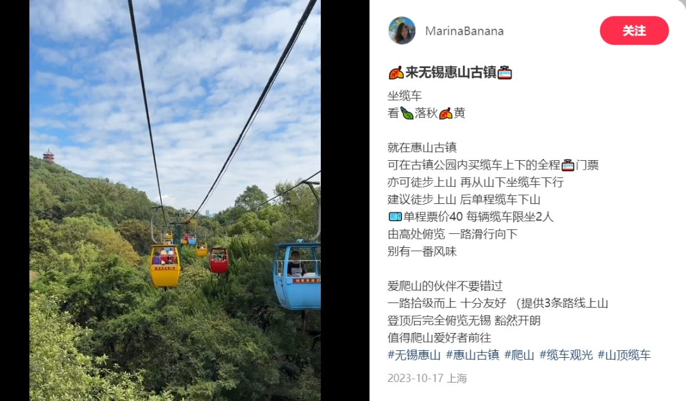The width and height of the screenshot is (686, 401).
Task: Click the large yellow gondola in the video
Action: coord(165,266)
